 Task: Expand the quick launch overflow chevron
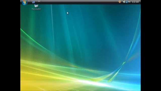[x=39, y=1]
